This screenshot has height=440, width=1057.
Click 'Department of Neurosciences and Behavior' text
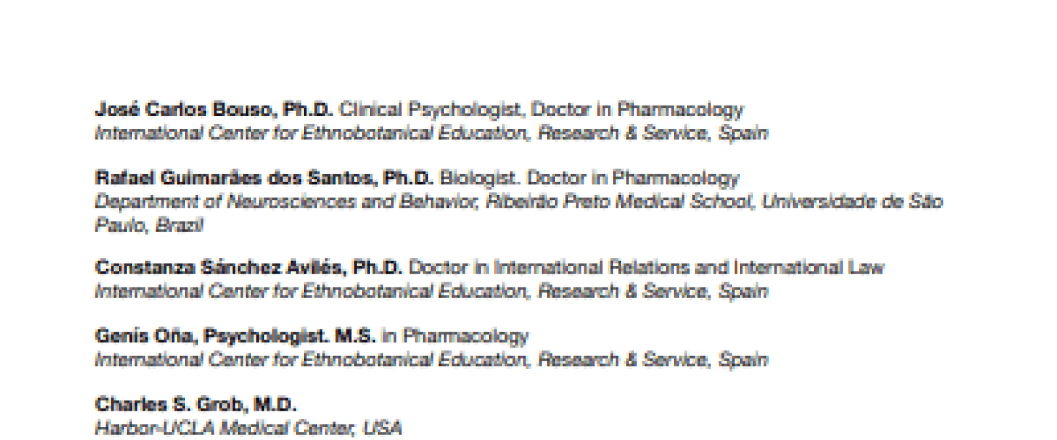click(287, 202)
